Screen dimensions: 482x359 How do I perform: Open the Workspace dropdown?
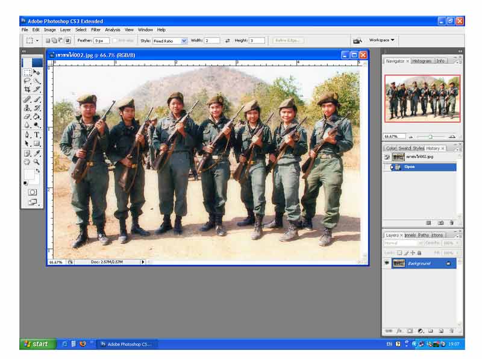[x=382, y=40]
